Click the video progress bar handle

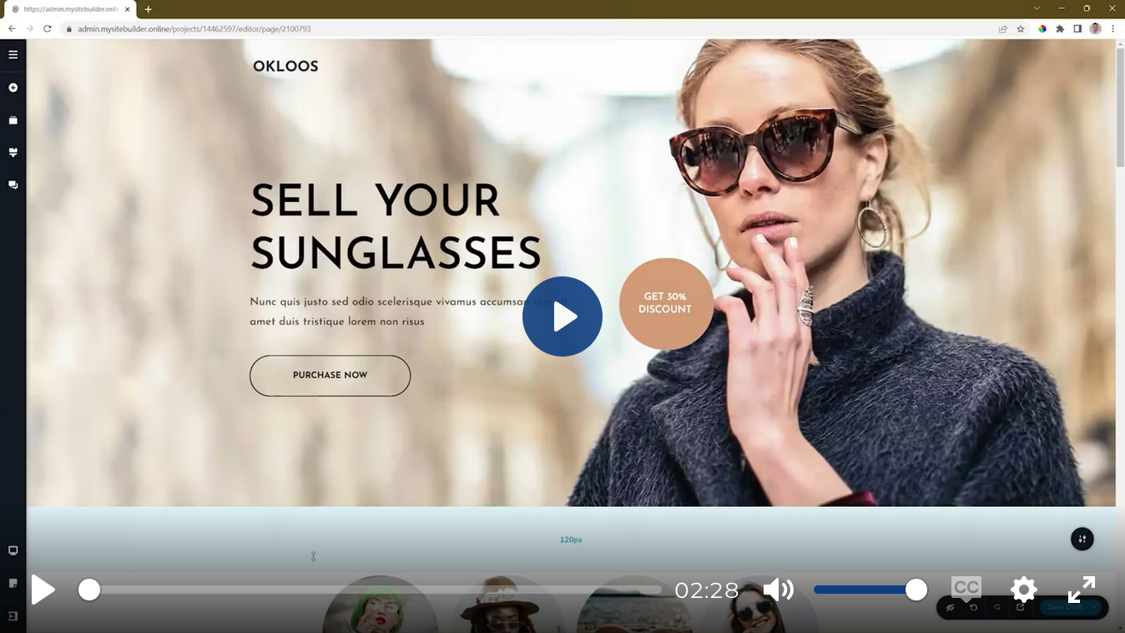[x=89, y=590]
